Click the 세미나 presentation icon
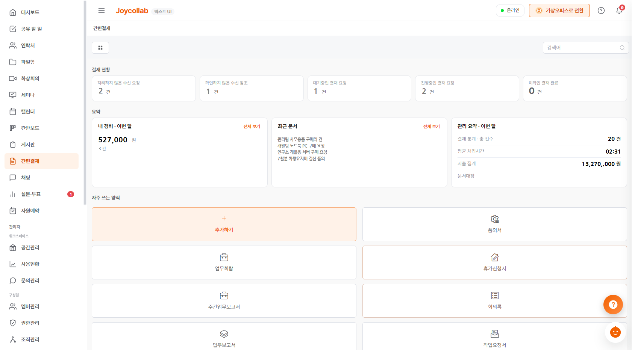Viewport: 632px width, 350px height. 13,95
